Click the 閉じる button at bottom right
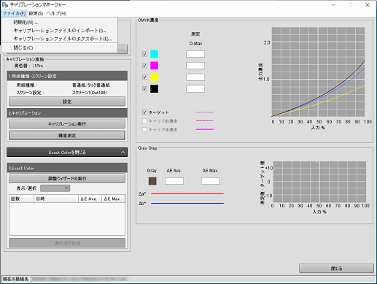 pyautogui.click(x=336, y=268)
